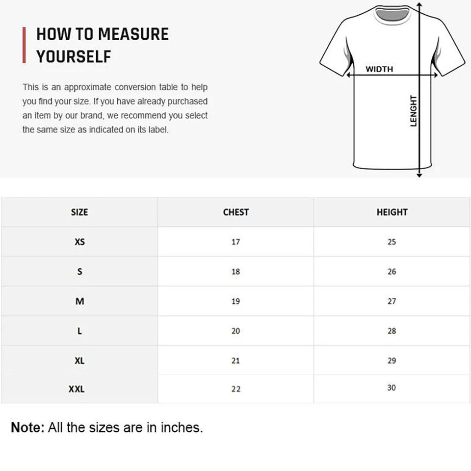This screenshot has height=471, width=471.
Task: Click the note about sizes in inches
Action: pos(106,427)
